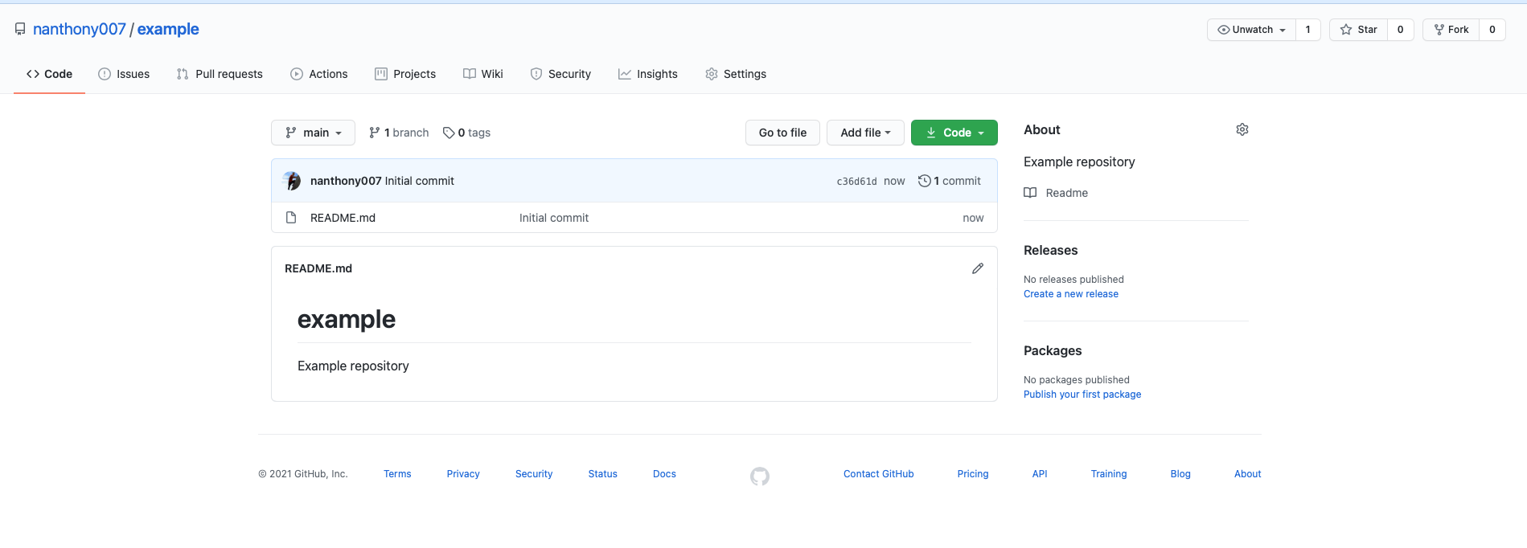Click the nanthony007 author name in the commit row
This screenshot has height=548, width=1527.
click(x=346, y=181)
